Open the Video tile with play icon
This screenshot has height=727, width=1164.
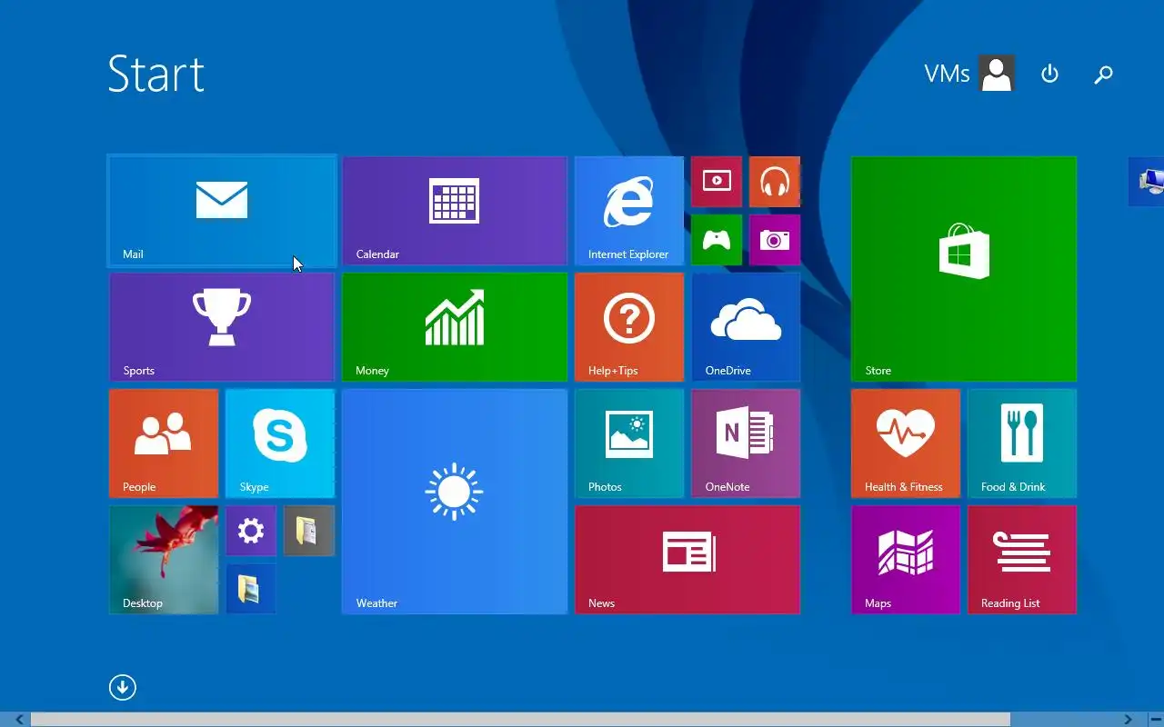[717, 182]
